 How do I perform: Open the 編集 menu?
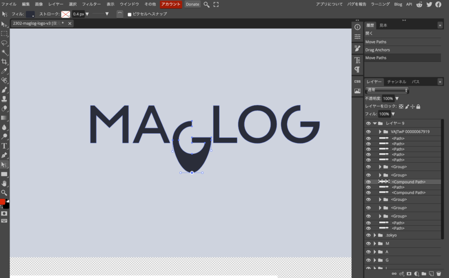pos(26,4)
